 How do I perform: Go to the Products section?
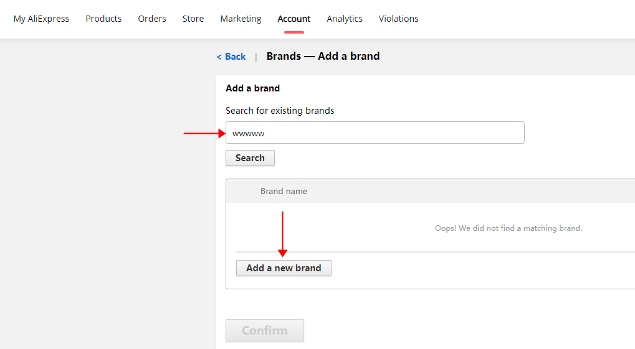coord(103,19)
